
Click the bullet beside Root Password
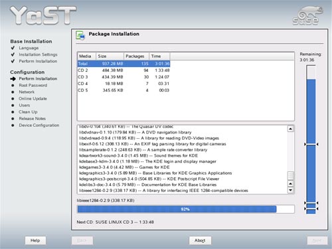pos(13,86)
